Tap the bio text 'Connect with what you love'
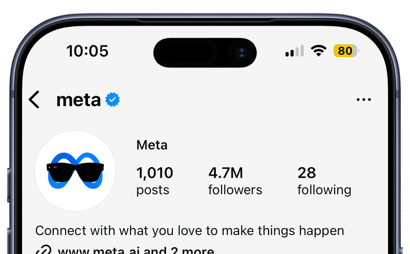The width and height of the screenshot is (410, 254). click(189, 230)
